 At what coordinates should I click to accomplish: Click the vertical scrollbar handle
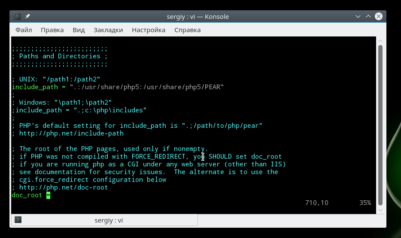click(380, 125)
